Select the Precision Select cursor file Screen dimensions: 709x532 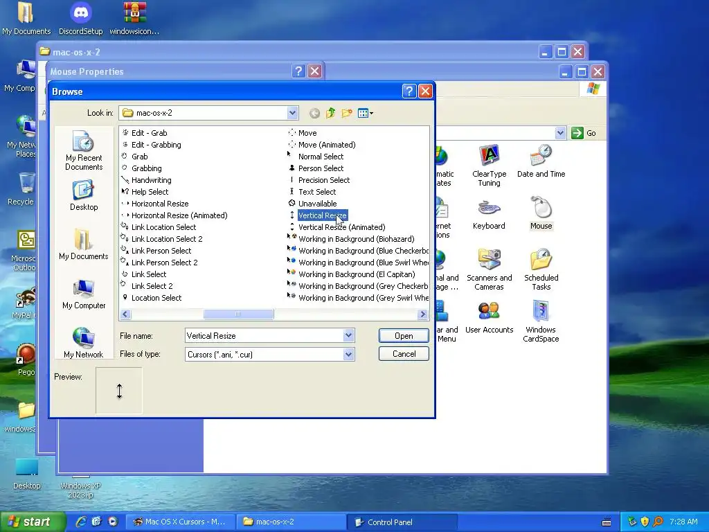(319, 180)
